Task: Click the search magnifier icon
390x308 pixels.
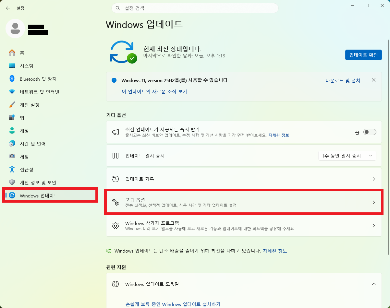Action: [x=118, y=8]
